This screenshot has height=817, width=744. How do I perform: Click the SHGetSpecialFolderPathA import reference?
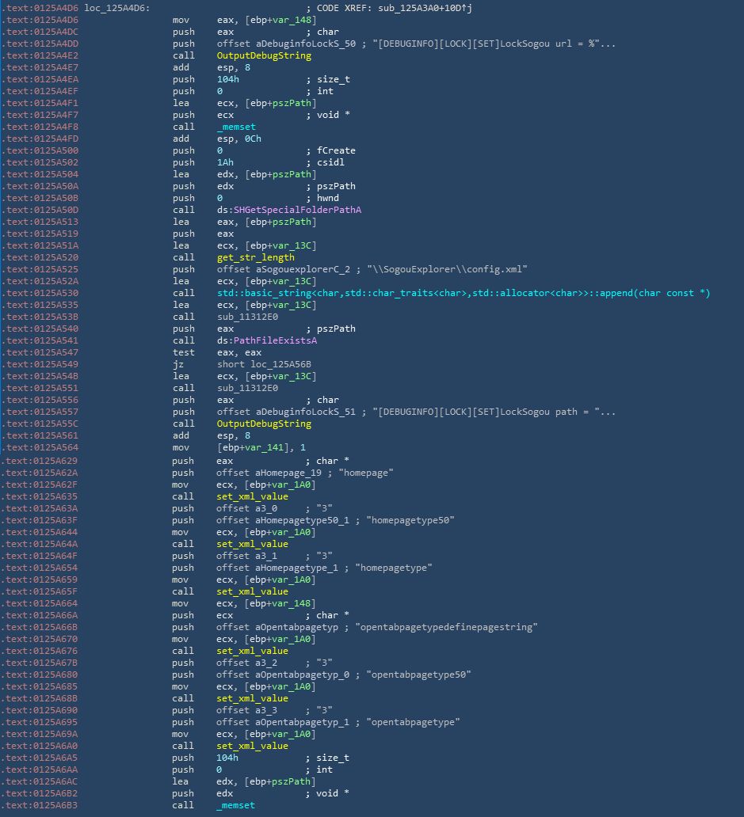click(x=297, y=210)
